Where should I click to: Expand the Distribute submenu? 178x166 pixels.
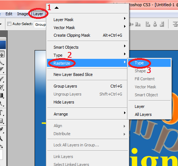[87, 134]
